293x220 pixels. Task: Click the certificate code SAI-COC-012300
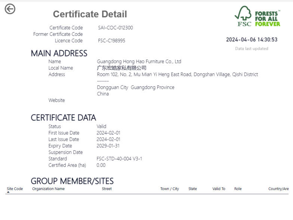(x=115, y=28)
